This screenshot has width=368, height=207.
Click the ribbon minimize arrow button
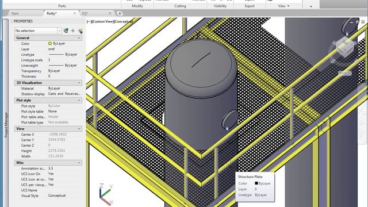coord(311,6)
